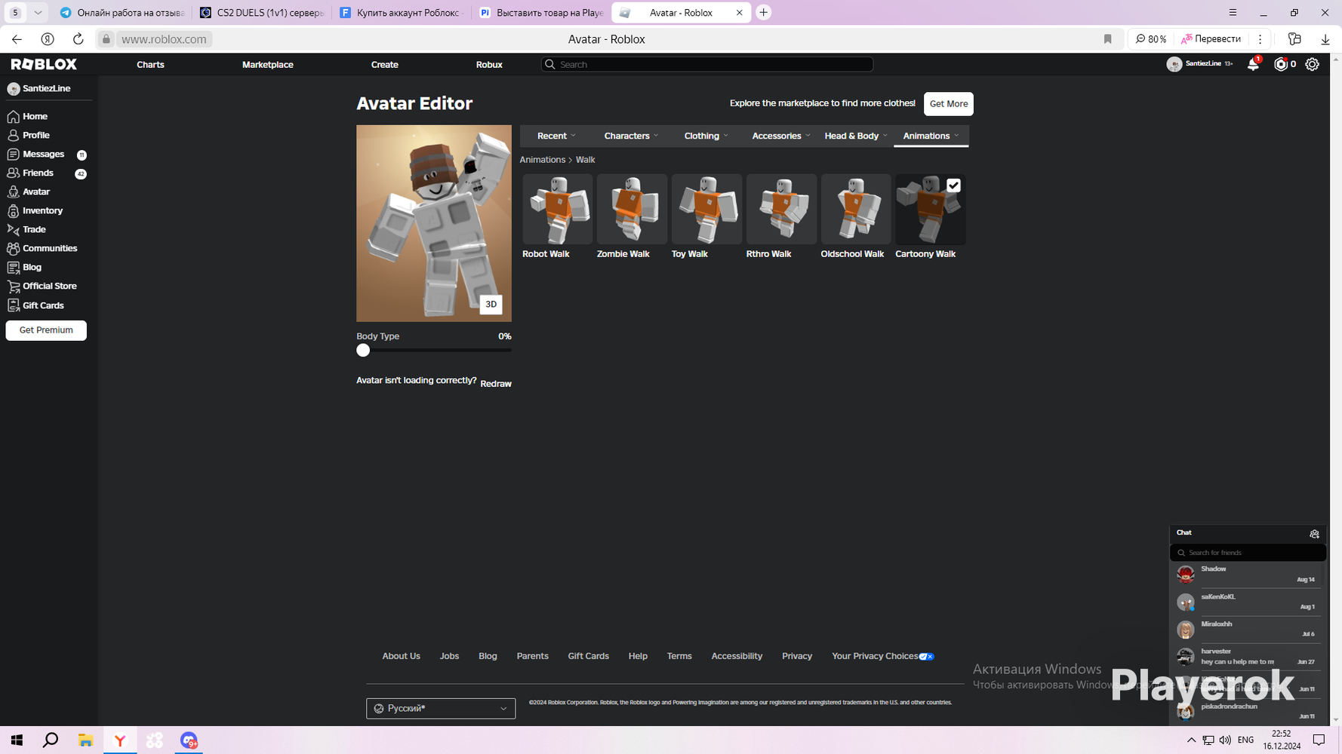Image resolution: width=1342 pixels, height=754 pixels.
Task: Reload the current page
Action: point(78,39)
